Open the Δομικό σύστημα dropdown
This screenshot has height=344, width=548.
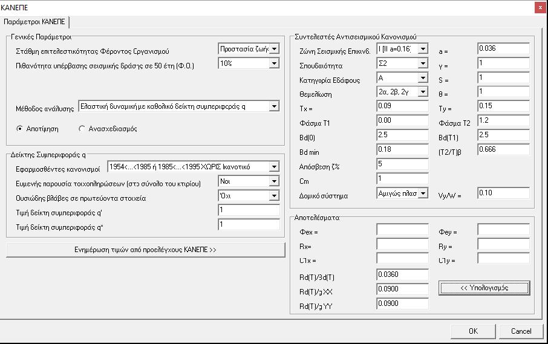(402, 193)
